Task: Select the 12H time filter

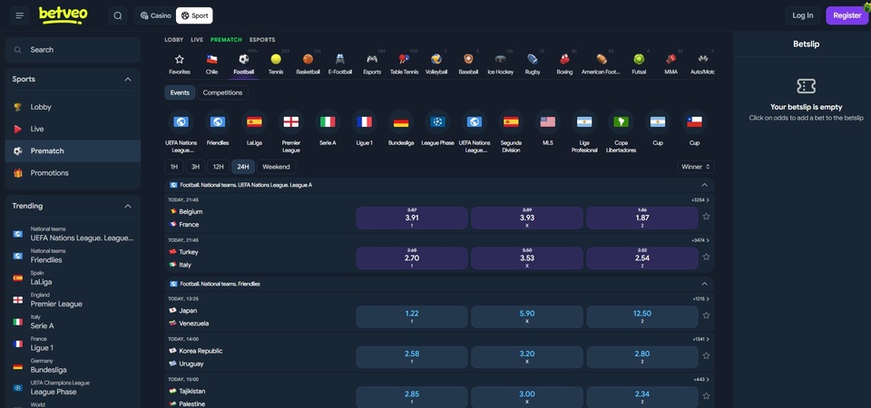Action: click(219, 167)
